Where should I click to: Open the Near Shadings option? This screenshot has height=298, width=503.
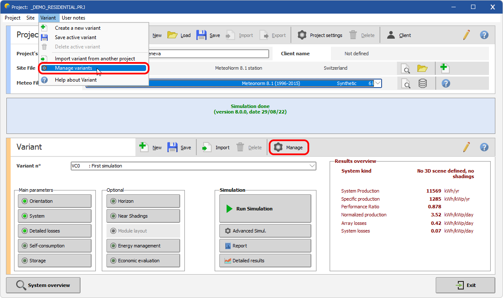(x=143, y=216)
